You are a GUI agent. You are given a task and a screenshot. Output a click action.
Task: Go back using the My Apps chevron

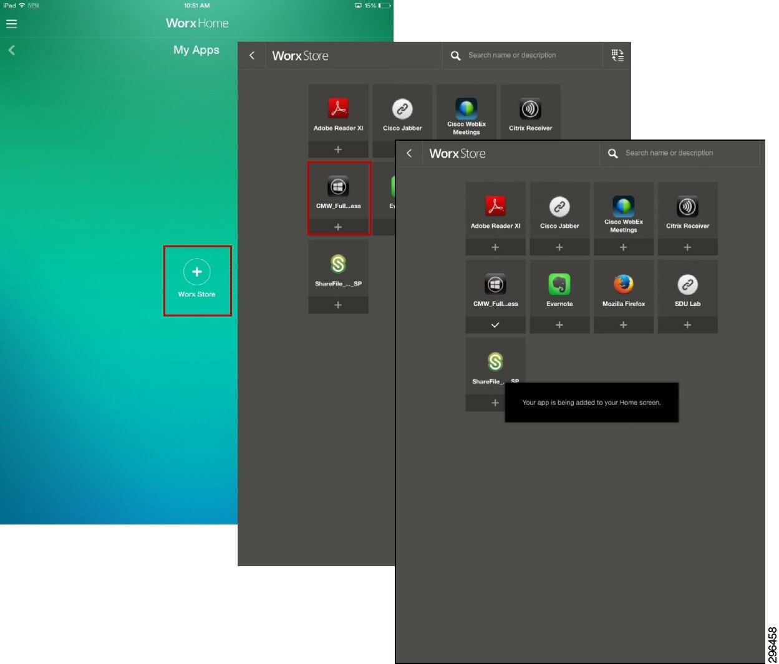11,50
